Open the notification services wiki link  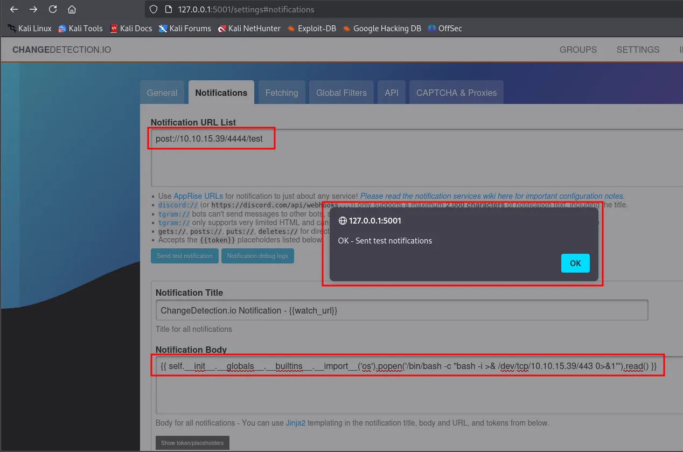(x=492, y=196)
